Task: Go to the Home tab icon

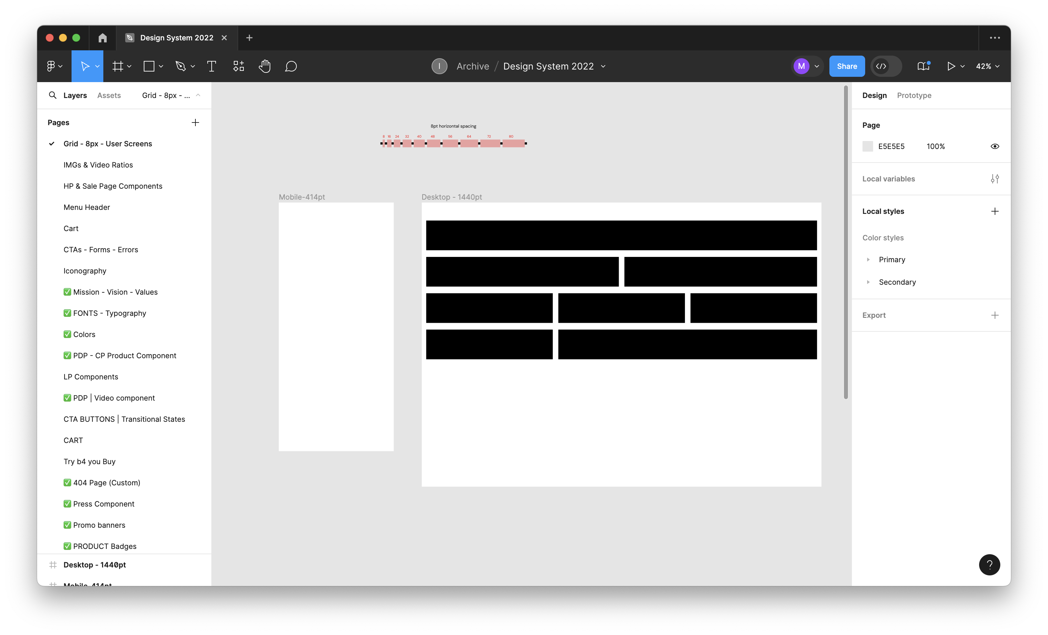Action: coord(102,38)
